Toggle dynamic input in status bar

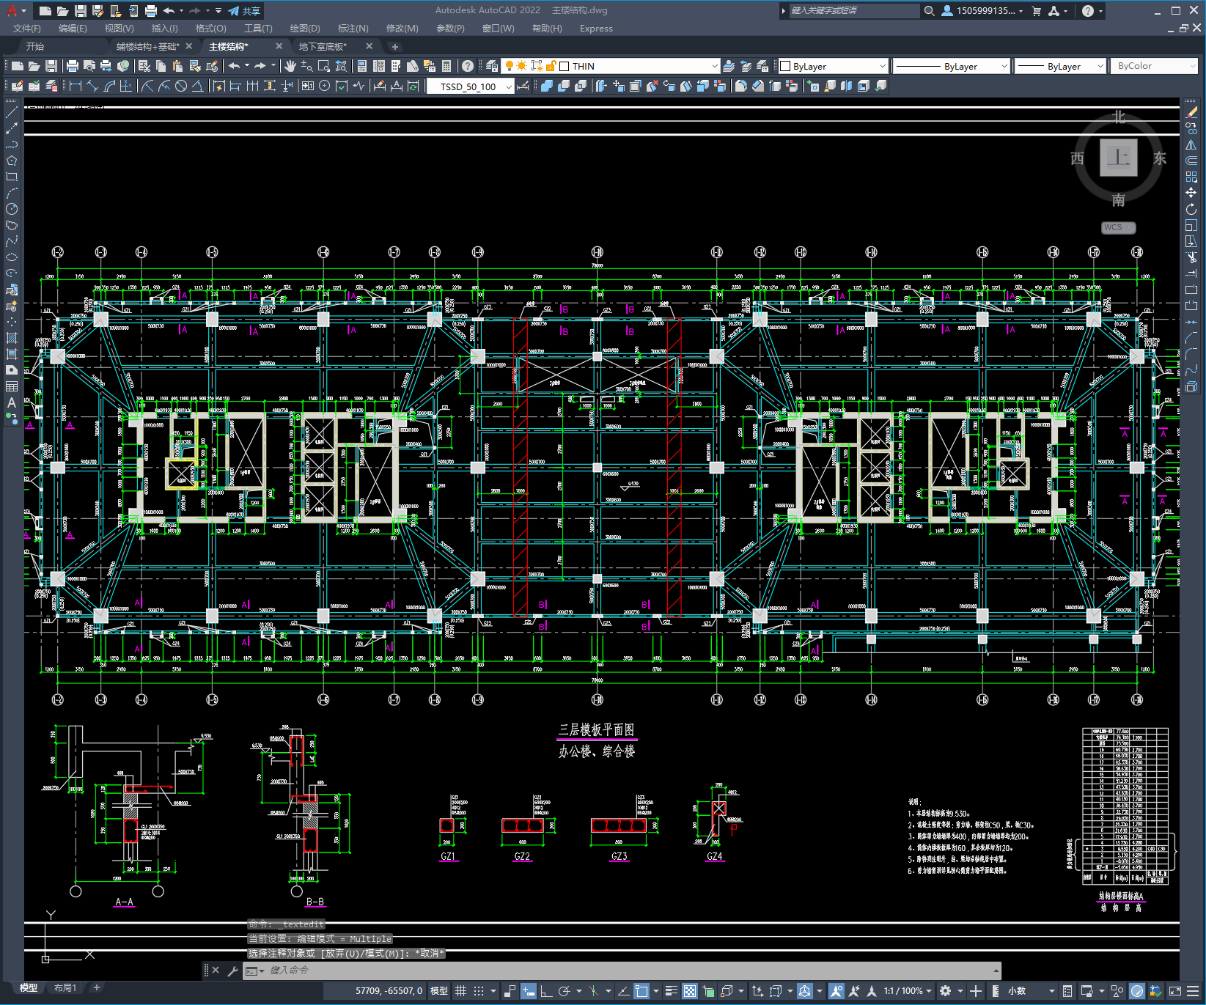pos(528,991)
